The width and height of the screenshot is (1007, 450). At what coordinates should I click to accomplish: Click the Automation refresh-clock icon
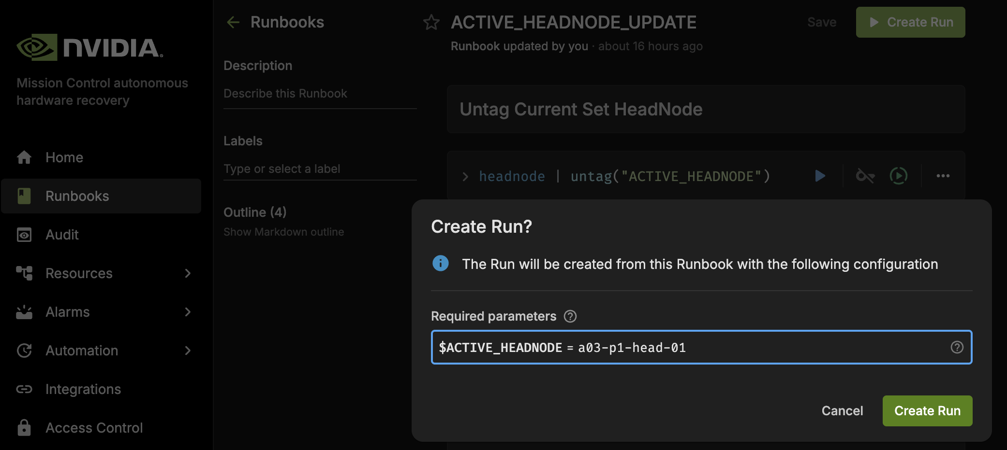pos(24,351)
